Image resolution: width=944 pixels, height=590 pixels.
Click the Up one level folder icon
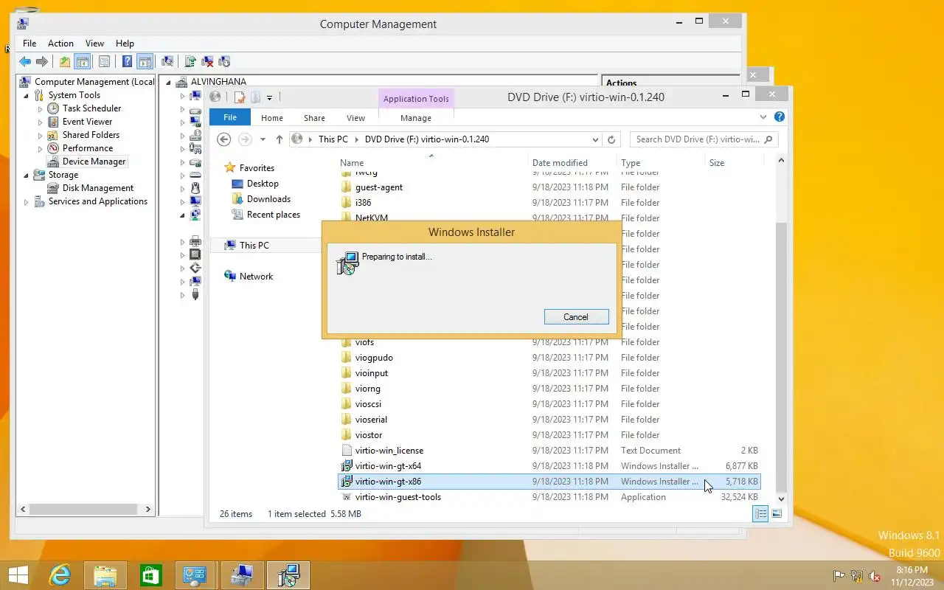[65, 62]
